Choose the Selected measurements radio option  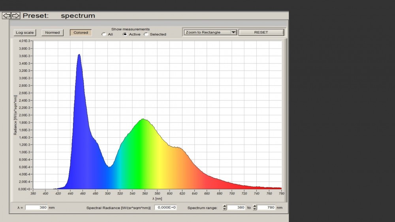click(x=146, y=34)
